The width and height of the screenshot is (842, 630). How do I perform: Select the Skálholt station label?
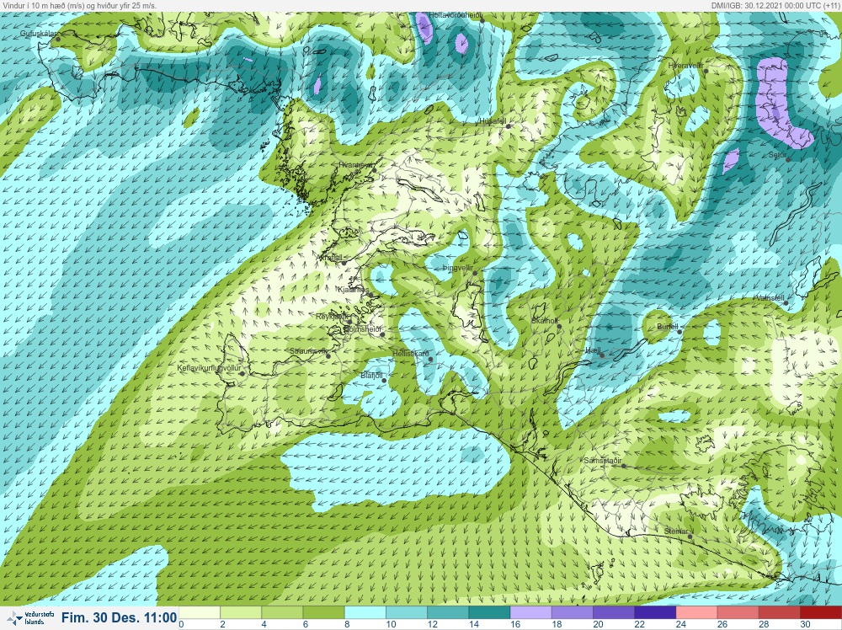(545, 321)
